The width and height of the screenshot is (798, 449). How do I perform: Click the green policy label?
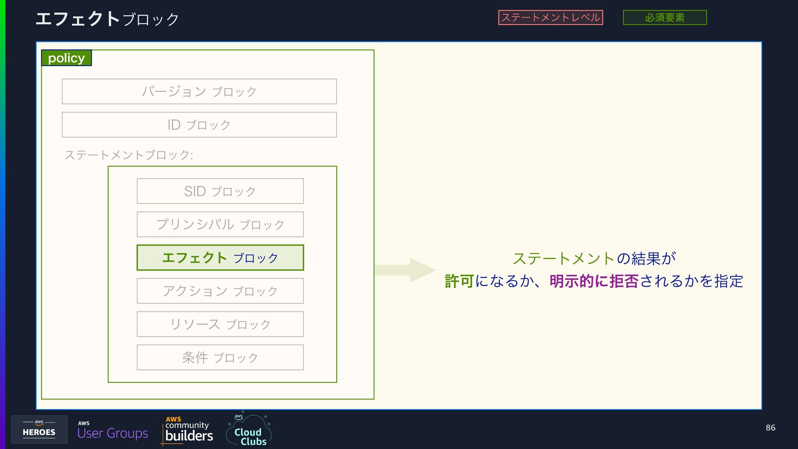coord(66,58)
